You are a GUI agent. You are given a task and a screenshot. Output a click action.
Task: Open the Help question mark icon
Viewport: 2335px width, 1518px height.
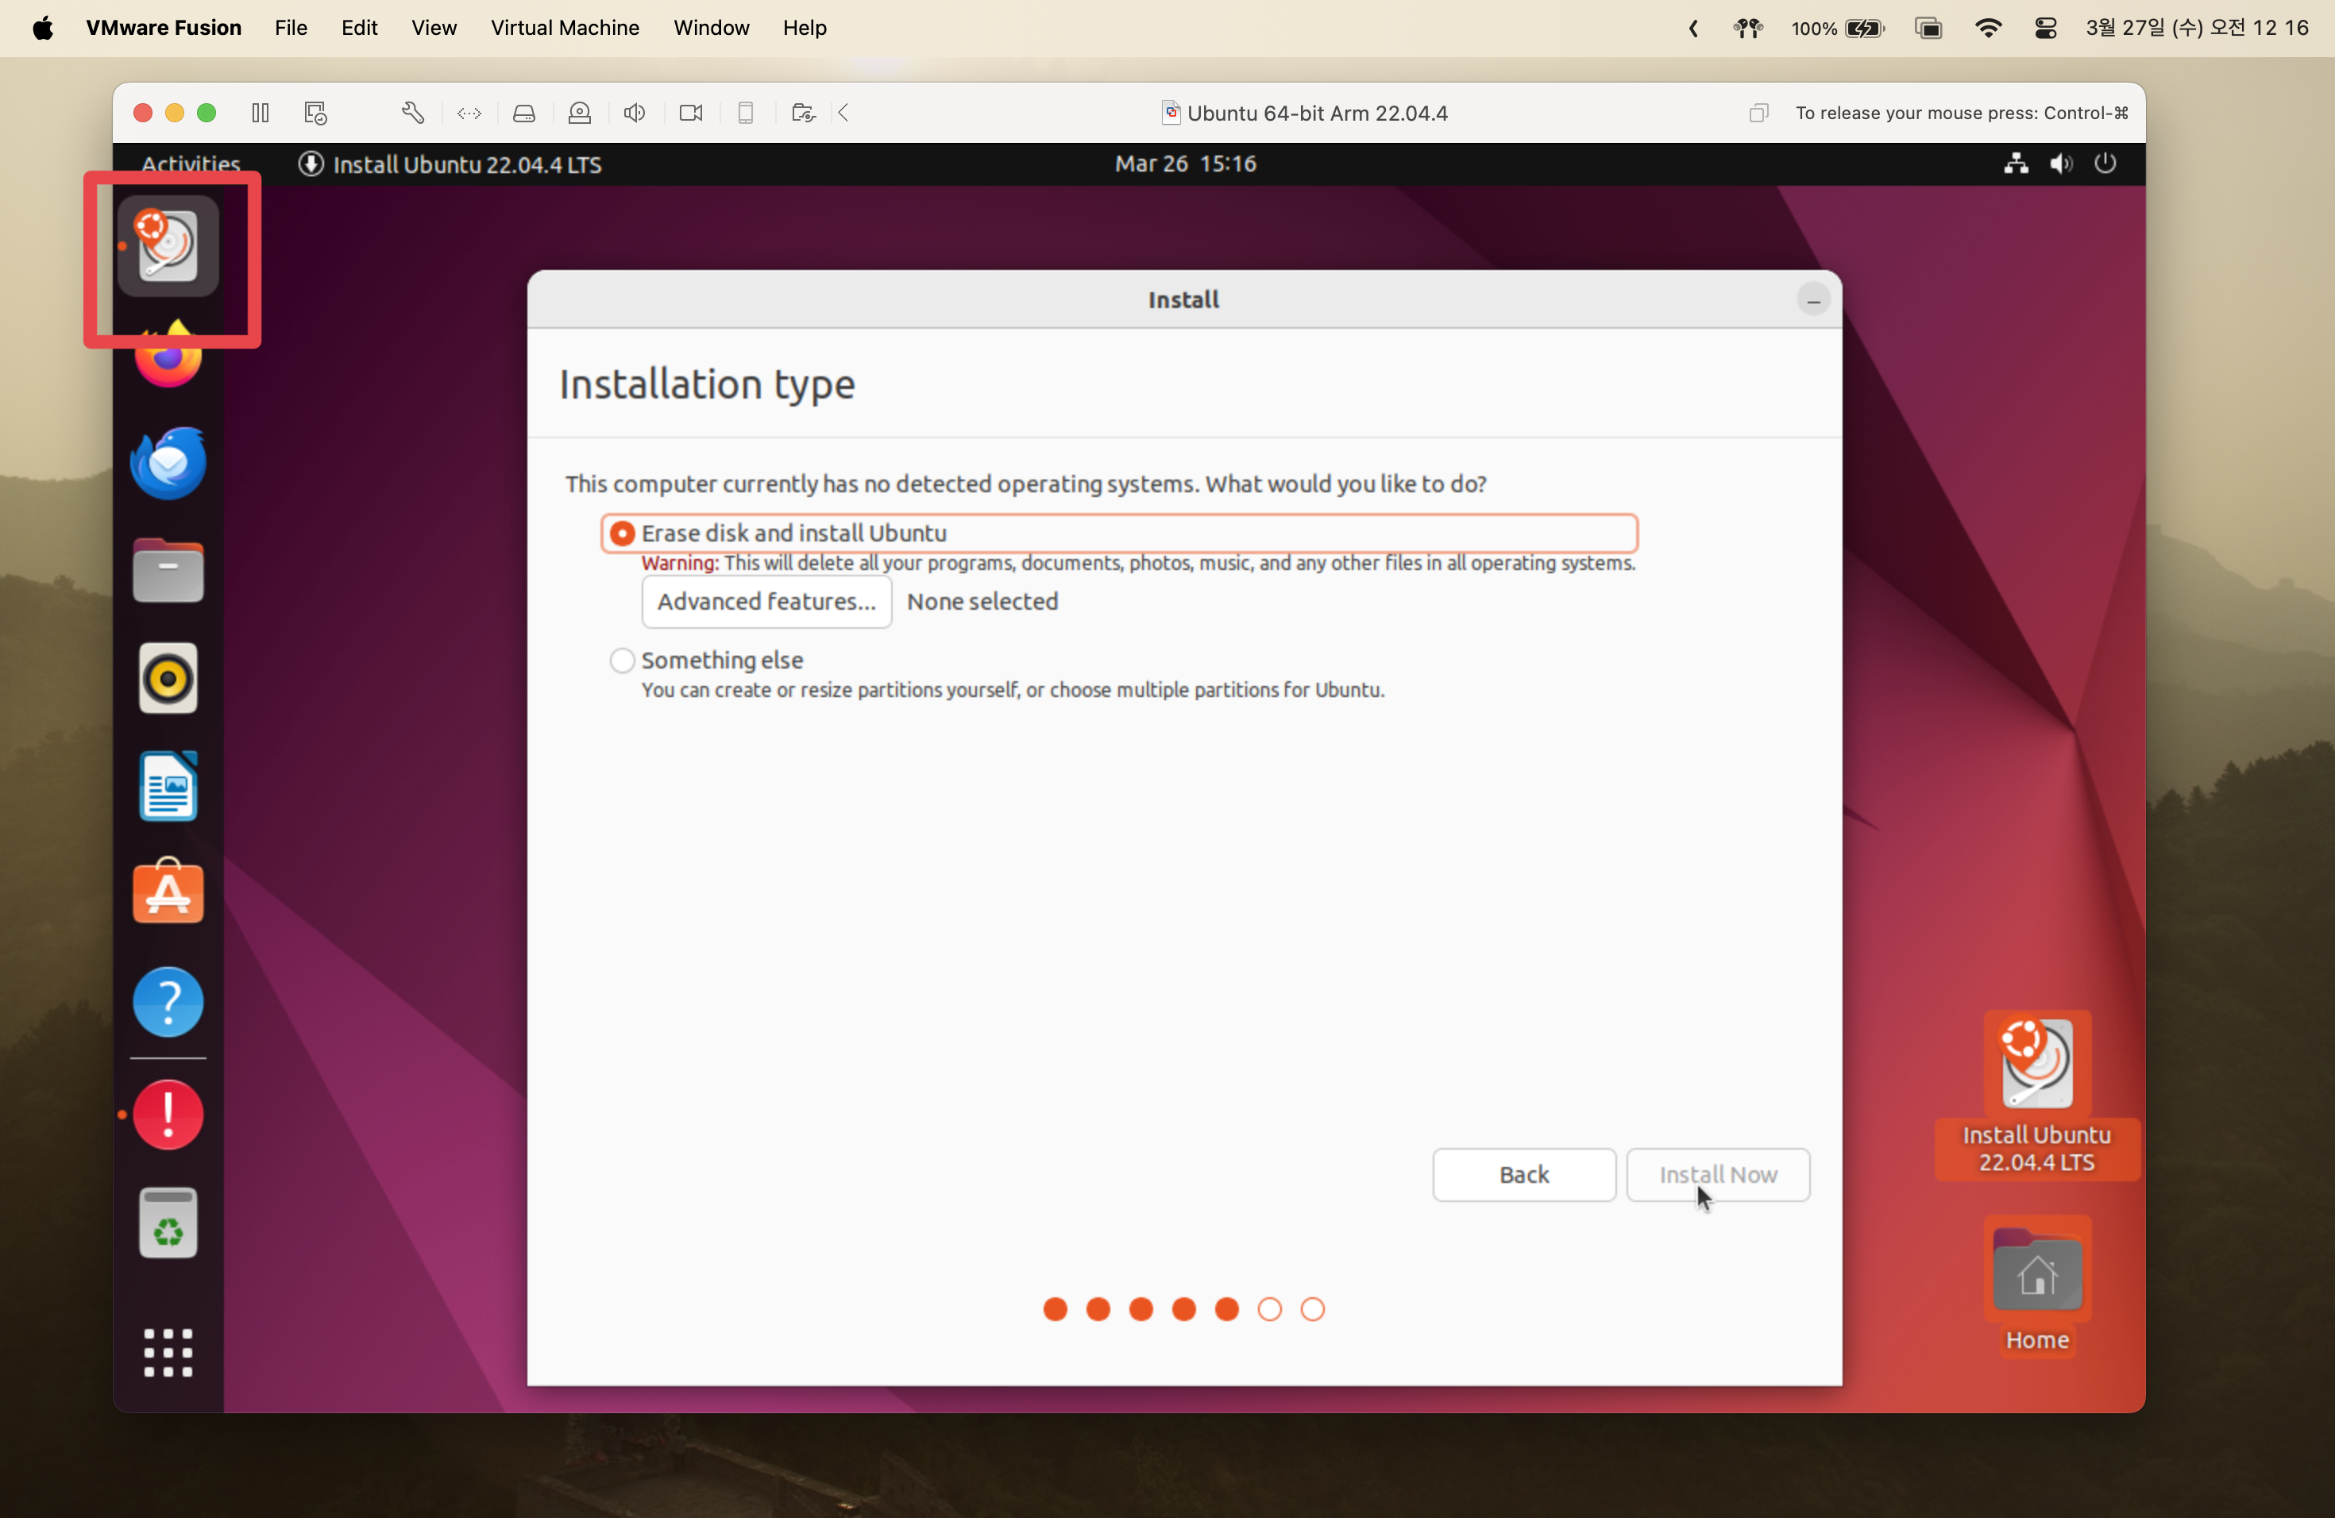pos(168,1002)
